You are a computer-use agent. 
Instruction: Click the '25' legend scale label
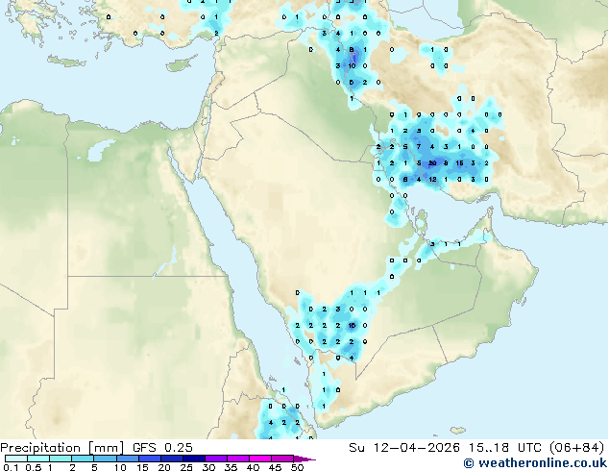(x=186, y=467)
